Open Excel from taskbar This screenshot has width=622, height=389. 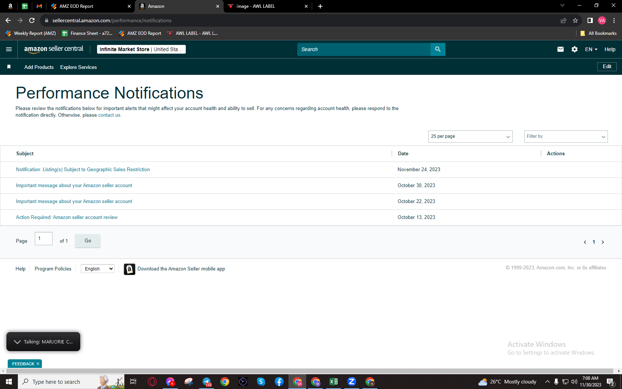coord(334,382)
